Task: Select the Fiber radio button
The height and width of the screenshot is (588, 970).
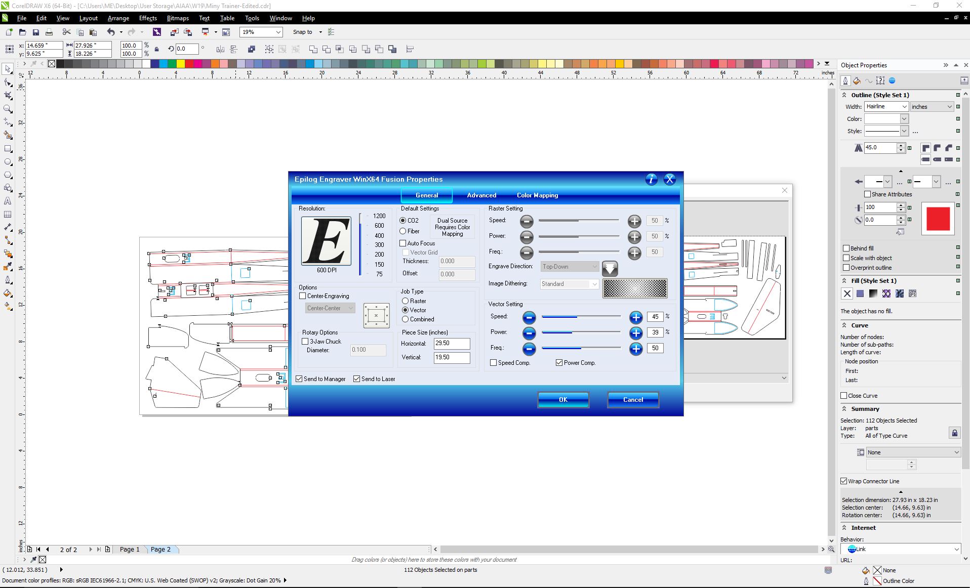Action: (x=403, y=231)
